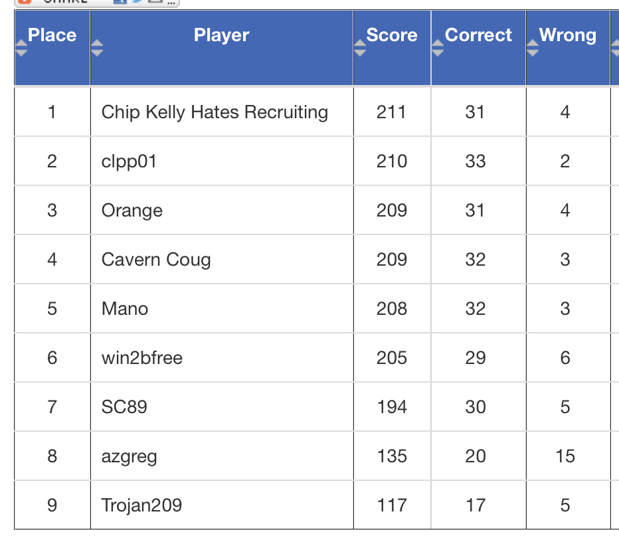Click the Orange player name
This screenshot has width=619, height=548.
132,211
